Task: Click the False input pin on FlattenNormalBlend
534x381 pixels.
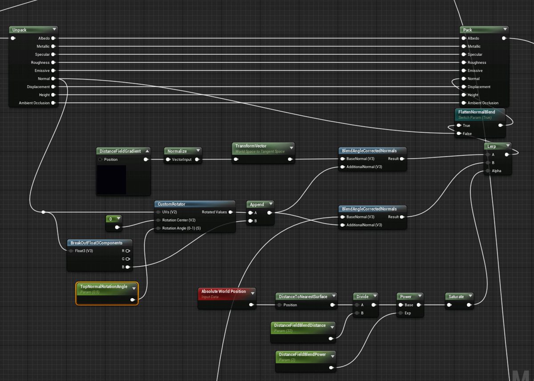Action: coord(459,134)
